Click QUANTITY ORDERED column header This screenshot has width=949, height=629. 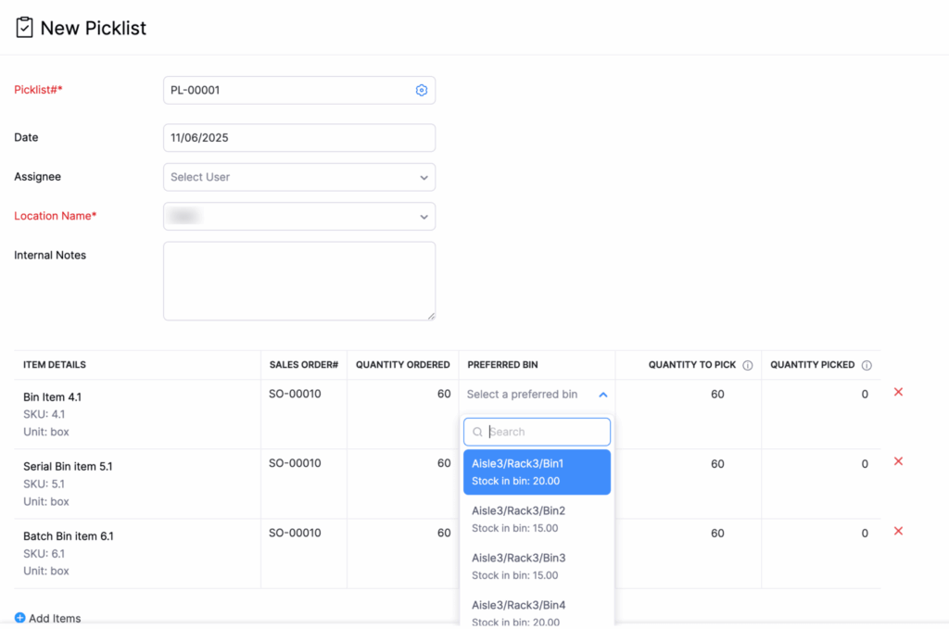pyautogui.click(x=402, y=365)
